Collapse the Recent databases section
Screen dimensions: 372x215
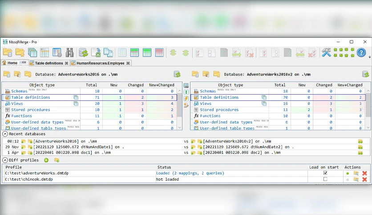(5, 134)
